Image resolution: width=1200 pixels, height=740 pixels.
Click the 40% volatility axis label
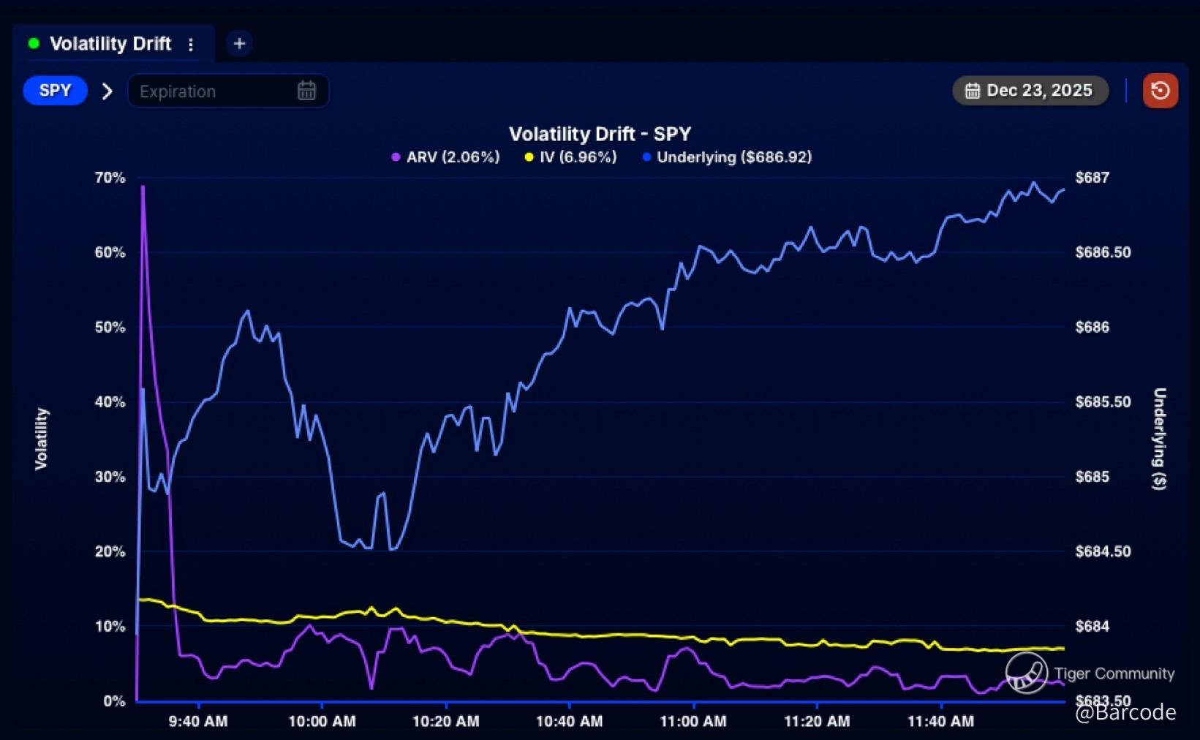110,402
